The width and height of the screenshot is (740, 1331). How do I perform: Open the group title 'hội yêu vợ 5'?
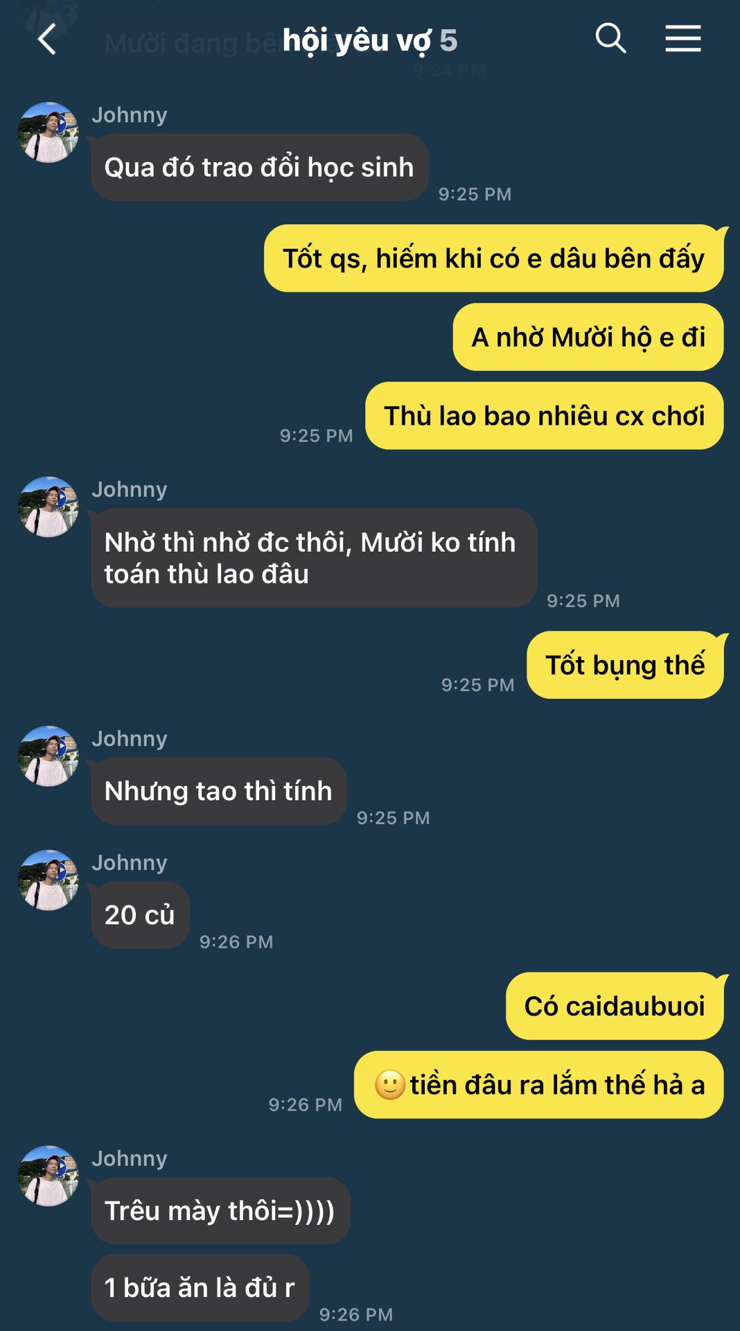pyautogui.click(x=370, y=40)
